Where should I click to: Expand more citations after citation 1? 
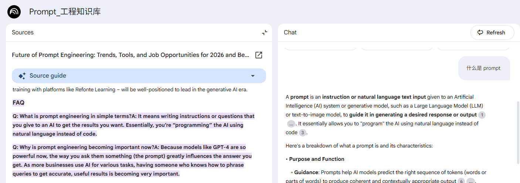point(292,124)
